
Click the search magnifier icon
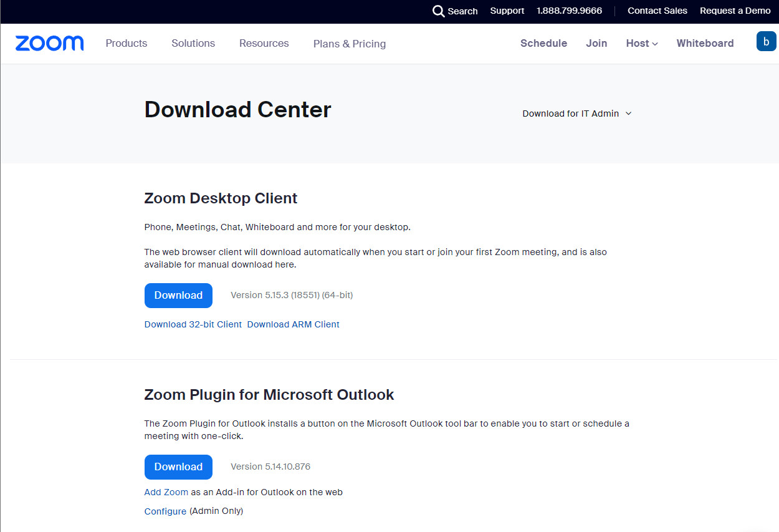[439, 11]
